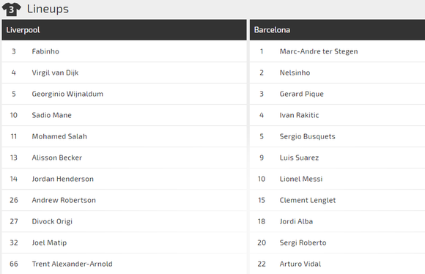Select Jordan Henderson's row

124,179
